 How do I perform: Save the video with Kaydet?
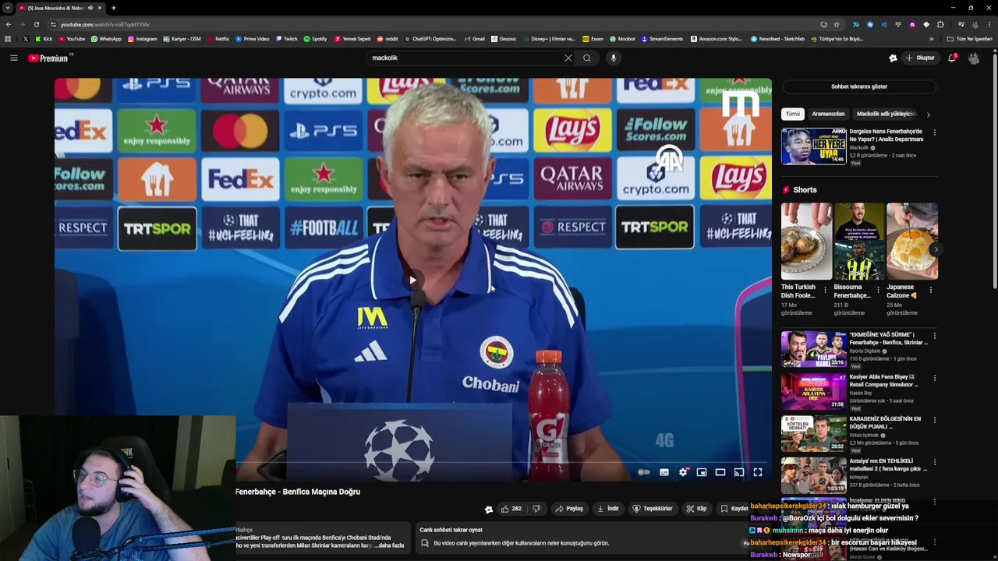(734, 509)
